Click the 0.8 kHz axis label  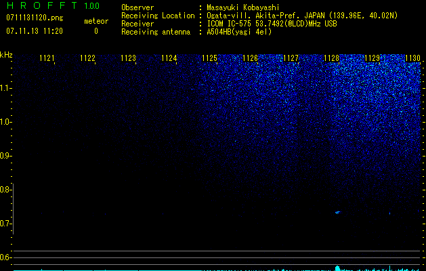pos(5,190)
